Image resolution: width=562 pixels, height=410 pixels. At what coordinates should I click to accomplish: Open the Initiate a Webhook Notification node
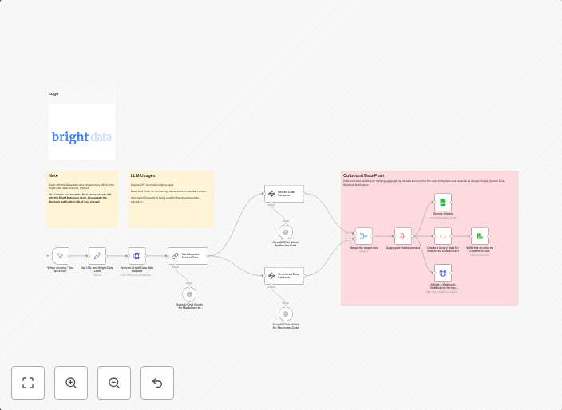442,274
